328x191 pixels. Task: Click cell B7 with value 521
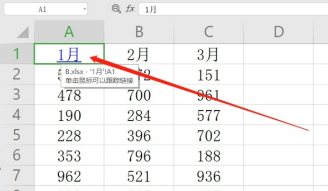point(139,175)
